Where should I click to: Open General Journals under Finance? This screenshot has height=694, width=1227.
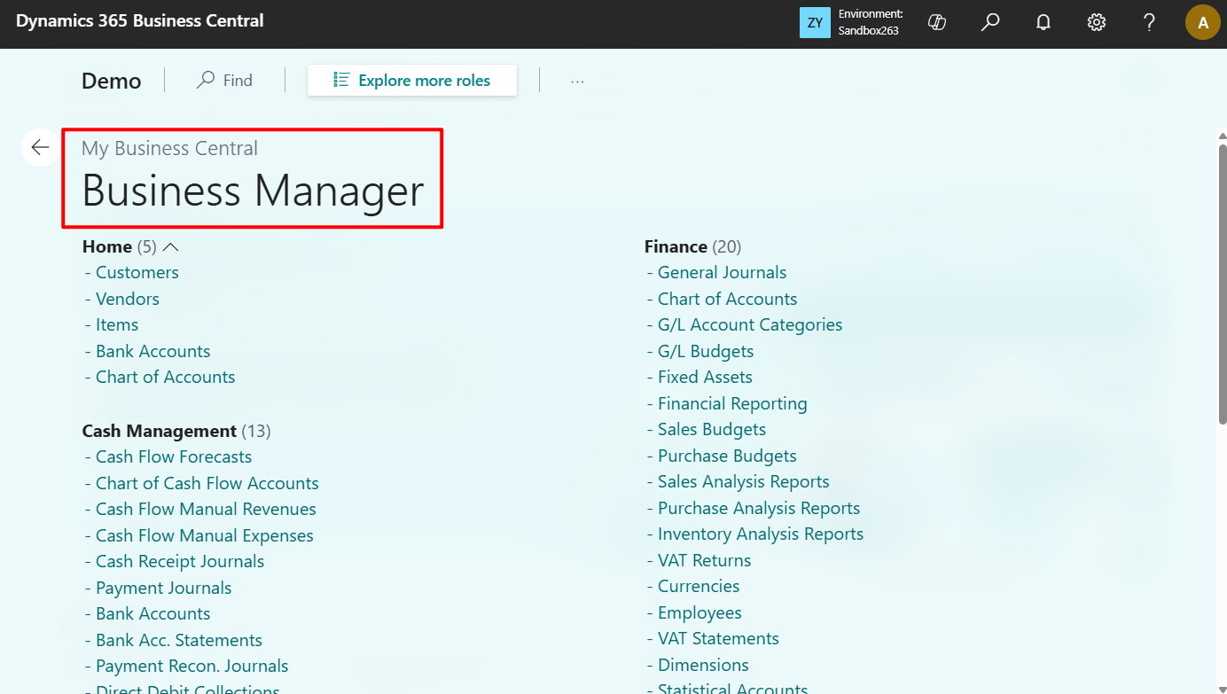click(722, 272)
